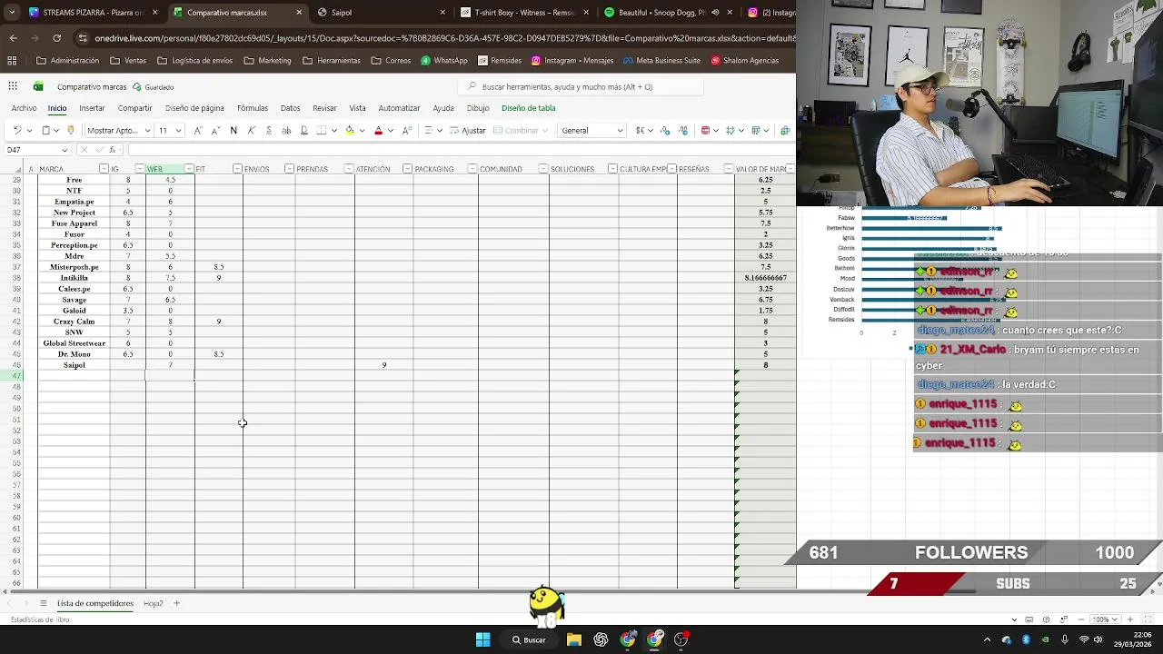Open the ATENCIÓN column filter dropdown
Viewport: 1163px width, 654px height.
[x=407, y=169]
